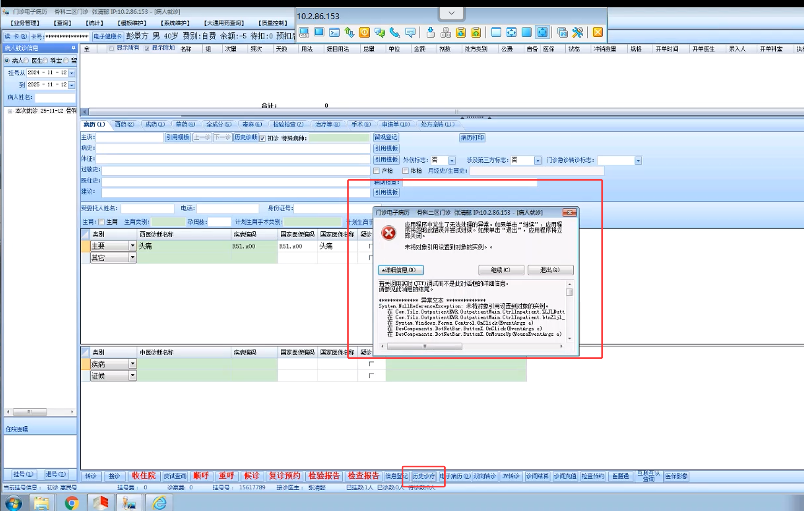The width and height of the screenshot is (804, 511).
Task: Open the telnet command prompt icon
Action: point(334,33)
